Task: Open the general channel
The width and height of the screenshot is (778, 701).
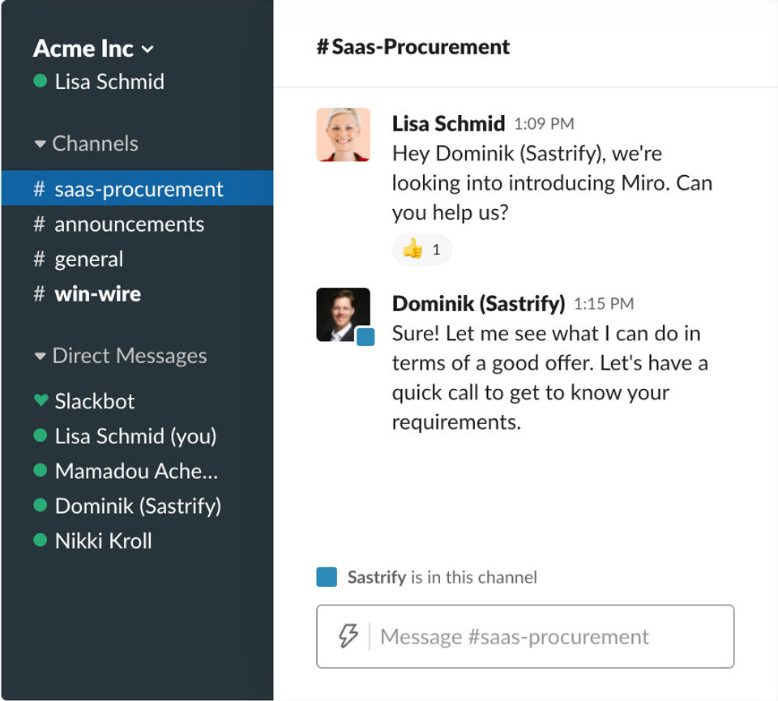Action: [88, 259]
